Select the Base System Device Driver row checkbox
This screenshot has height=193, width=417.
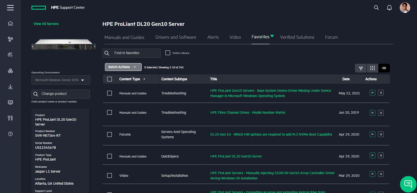[x=110, y=93]
